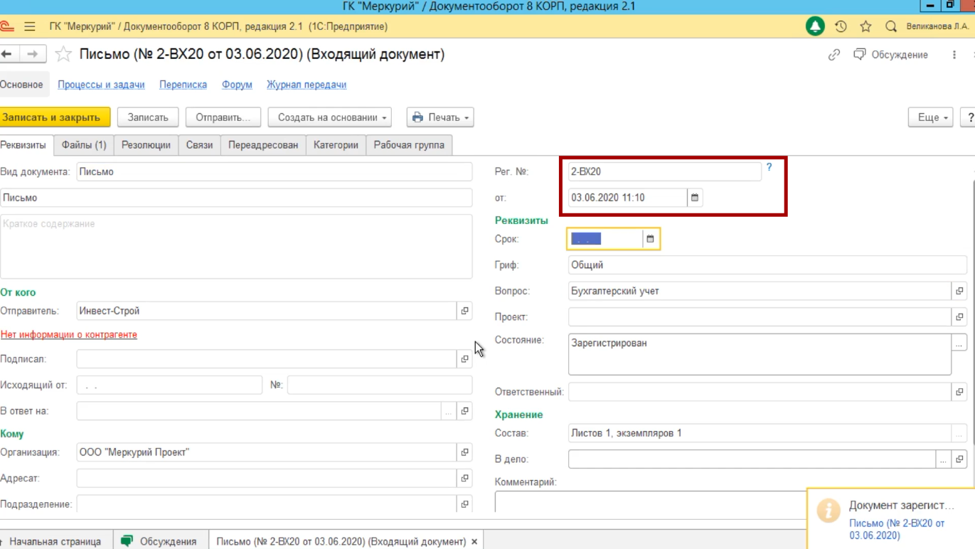
Task: Go forward with the right arrow
Action: 32,54
